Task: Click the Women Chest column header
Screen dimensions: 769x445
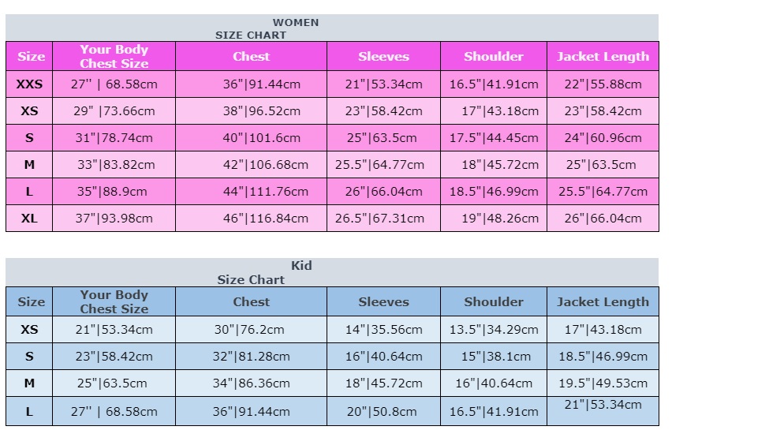Action: click(x=251, y=57)
